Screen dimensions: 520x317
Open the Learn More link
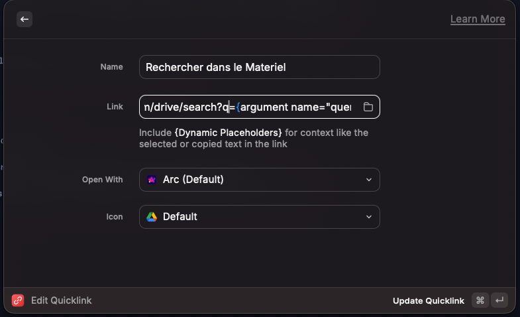(477, 19)
